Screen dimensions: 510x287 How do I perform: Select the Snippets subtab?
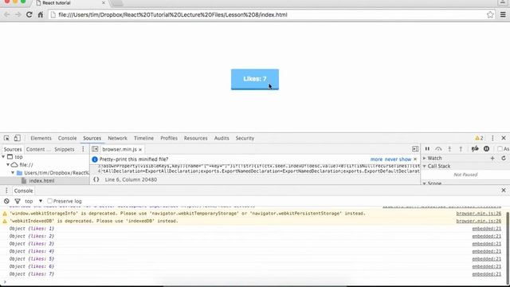click(x=65, y=149)
